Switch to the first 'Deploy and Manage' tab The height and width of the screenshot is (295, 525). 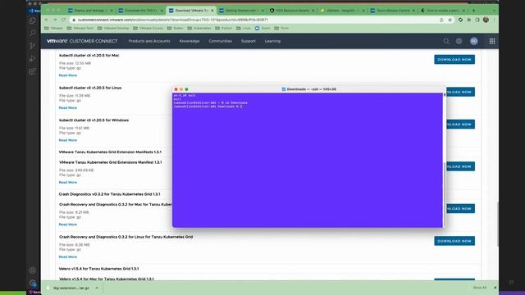(x=90, y=11)
